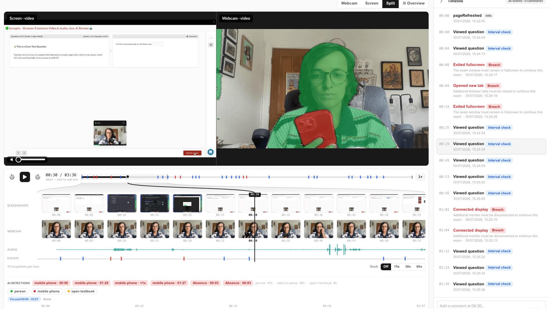Select the pageRefreshed Info event
This screenshot has height=309, width=549.
coord(491,18)
